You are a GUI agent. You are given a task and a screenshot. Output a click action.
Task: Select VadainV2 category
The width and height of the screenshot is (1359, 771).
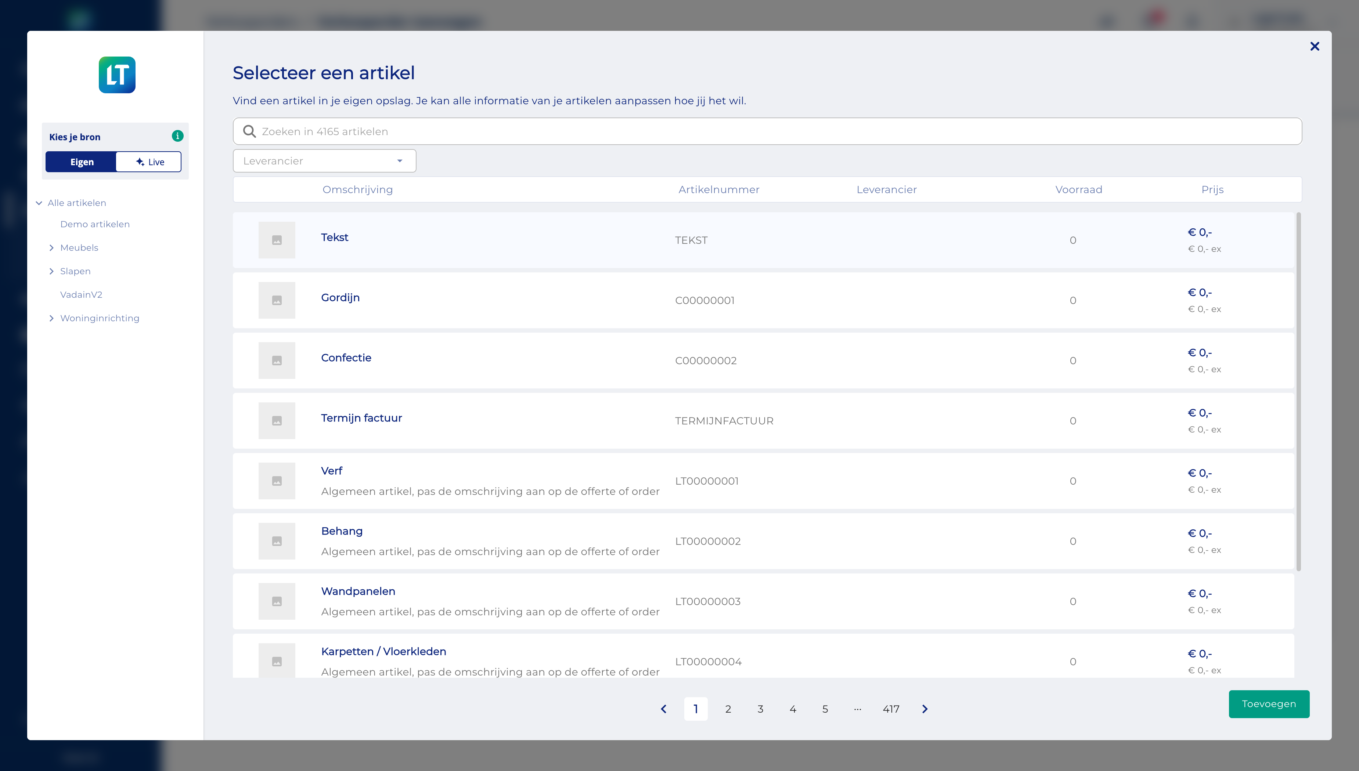point(81,294)
